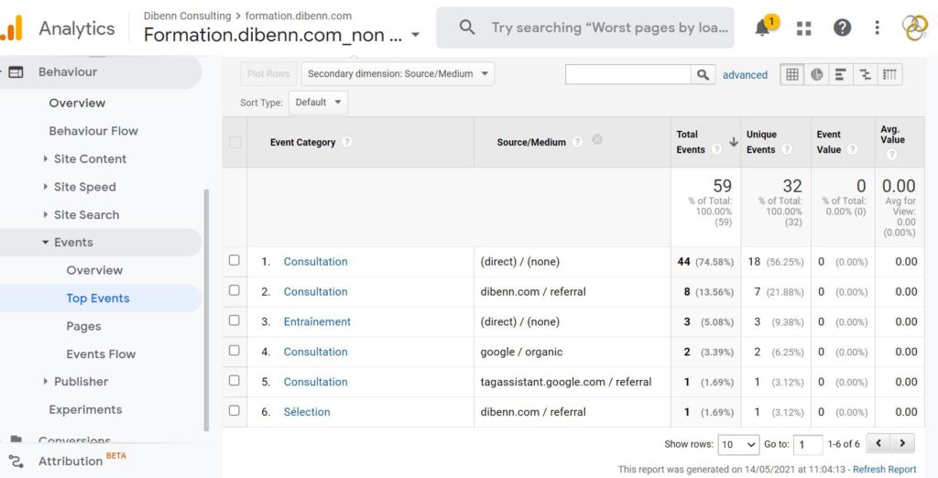Click the Event Value help icon
This screenshot has width=938, height=478.
click(852, 149)
